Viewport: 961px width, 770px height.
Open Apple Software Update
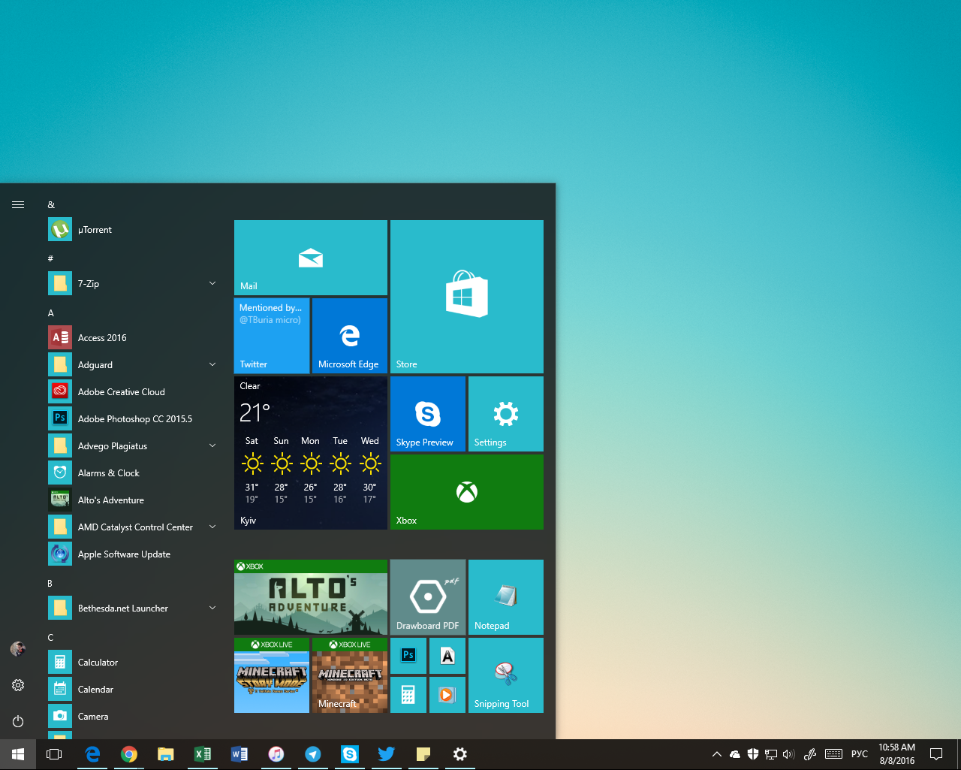(x=132, y=554)
